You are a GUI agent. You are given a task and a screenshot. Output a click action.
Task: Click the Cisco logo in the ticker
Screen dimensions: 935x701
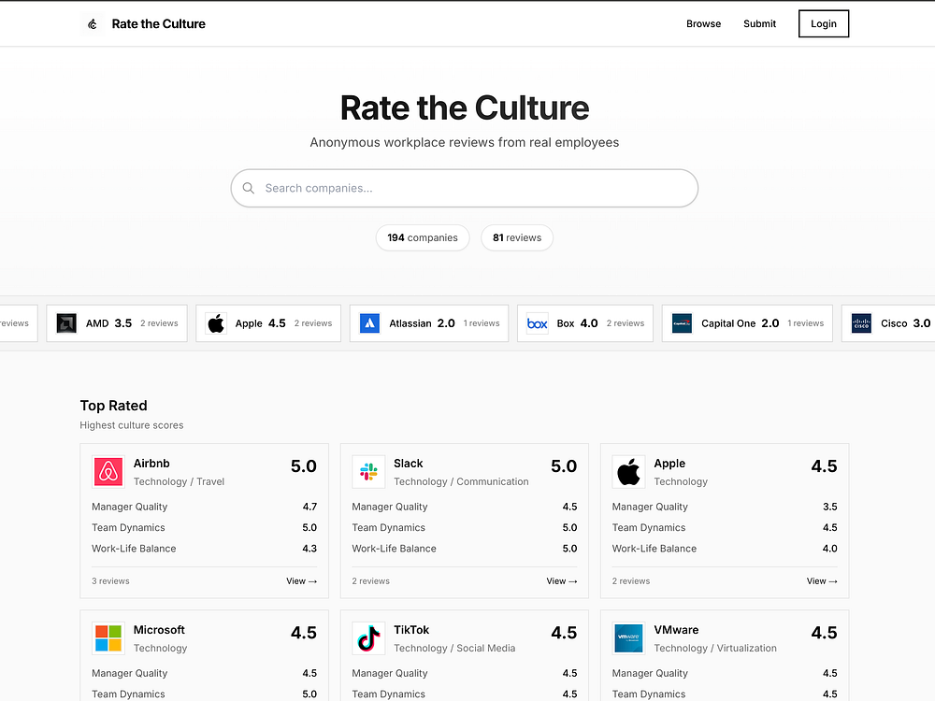(x=861, y=323)
